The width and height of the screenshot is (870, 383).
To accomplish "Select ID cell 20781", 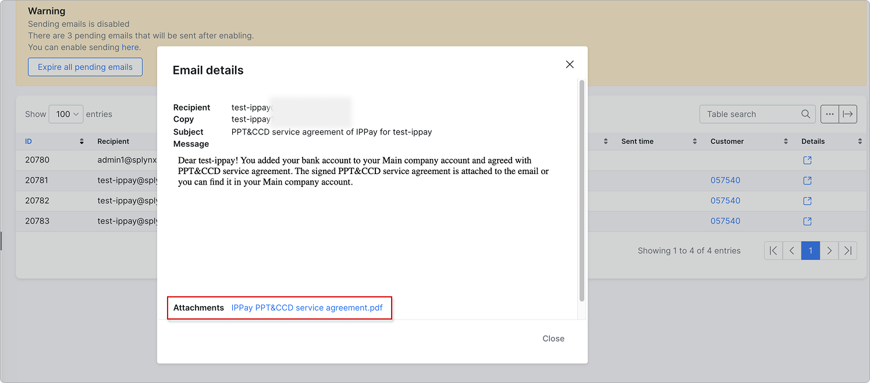I will tap(37, 180).
